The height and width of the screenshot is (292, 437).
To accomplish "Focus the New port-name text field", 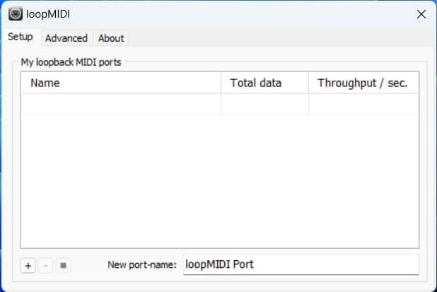I will pos(301,265).
